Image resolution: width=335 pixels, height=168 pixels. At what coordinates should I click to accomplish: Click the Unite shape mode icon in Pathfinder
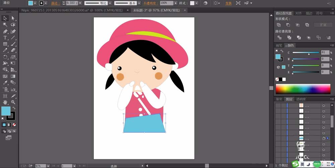[x=279, y=25]
